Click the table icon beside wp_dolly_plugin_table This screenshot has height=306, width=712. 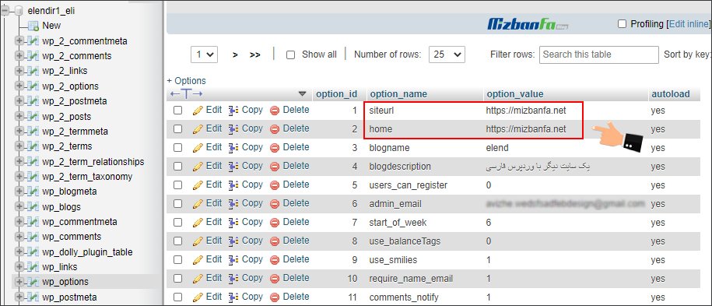[33, 252]
